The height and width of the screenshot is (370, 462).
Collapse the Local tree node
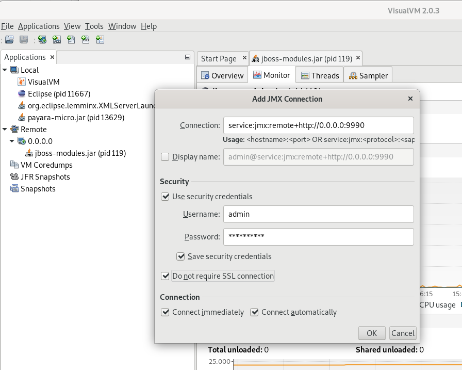[5, 70]
